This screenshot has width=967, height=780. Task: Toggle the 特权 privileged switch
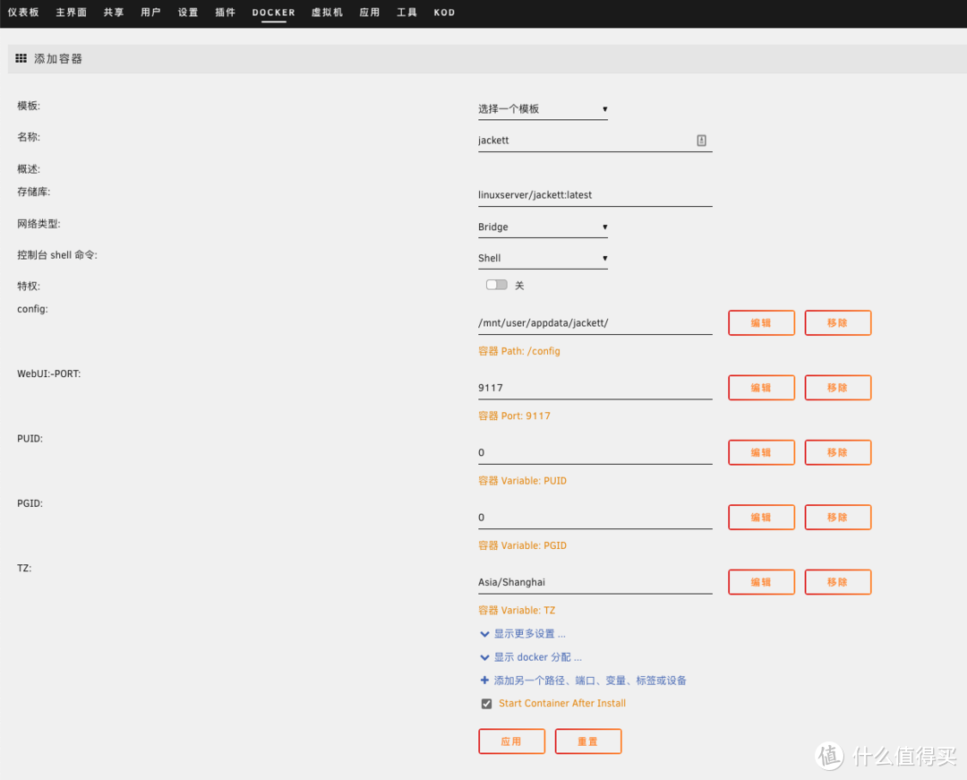click(496, 285)
